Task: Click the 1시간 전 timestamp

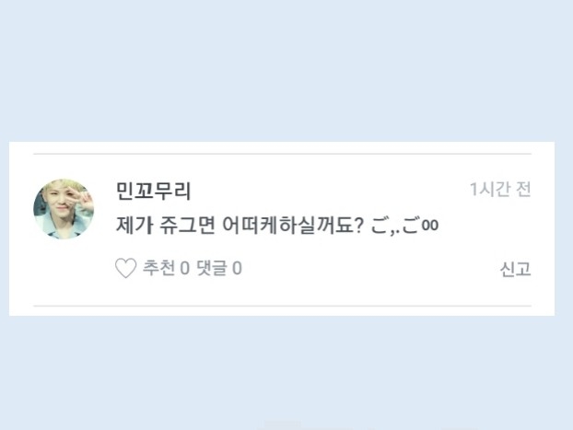Action: click(500, 190)
